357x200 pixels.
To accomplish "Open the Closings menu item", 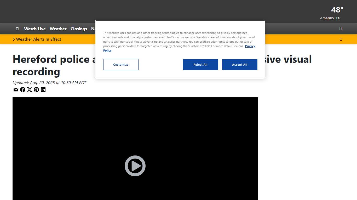I will (x=79, y=29).
